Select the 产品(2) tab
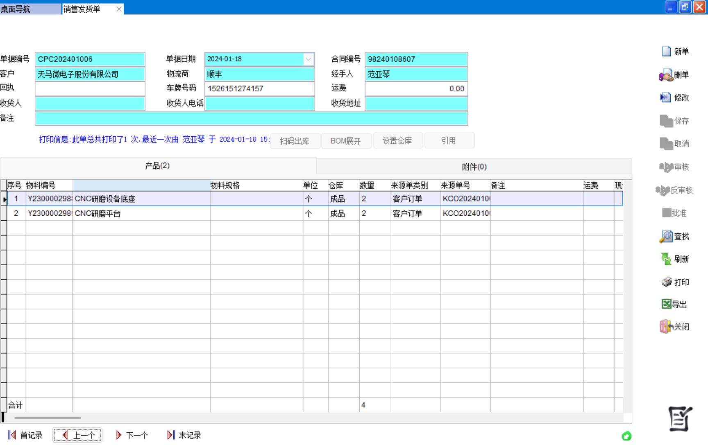This screenshot has width=708, height=445. click(157, 166)
